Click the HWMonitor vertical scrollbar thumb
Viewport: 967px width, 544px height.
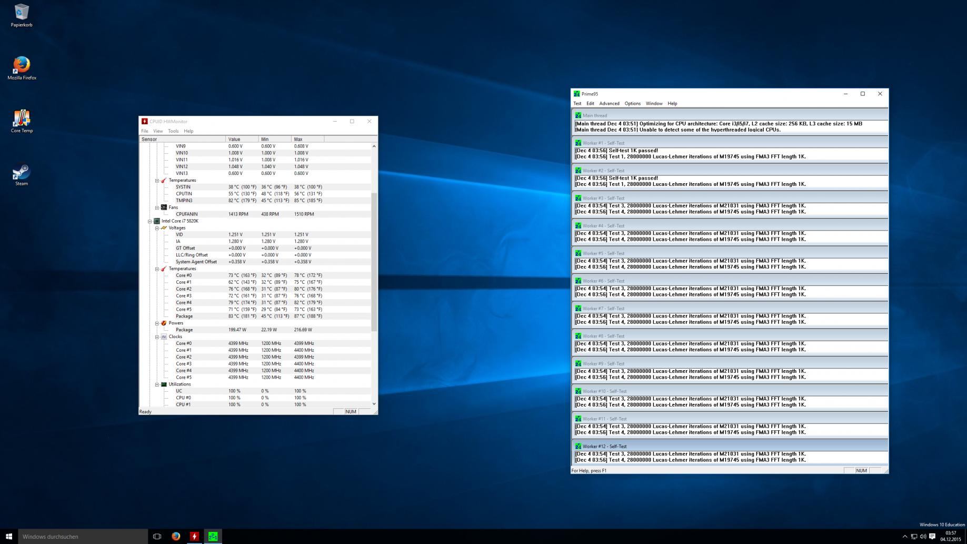[374, 262]
